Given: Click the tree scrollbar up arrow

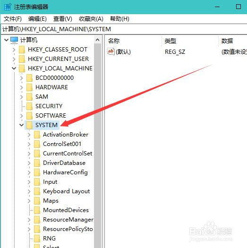Looking at the screenshot, I should point(98,40).
